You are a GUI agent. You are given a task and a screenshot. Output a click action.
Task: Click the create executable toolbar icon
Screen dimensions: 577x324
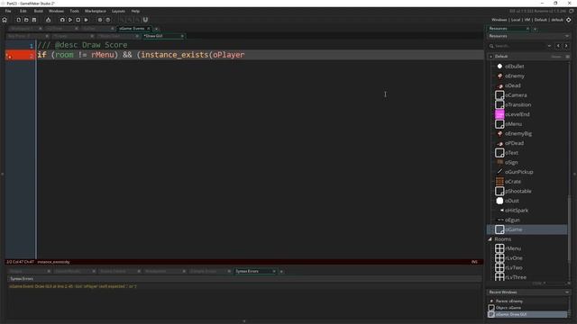[87, 20]
